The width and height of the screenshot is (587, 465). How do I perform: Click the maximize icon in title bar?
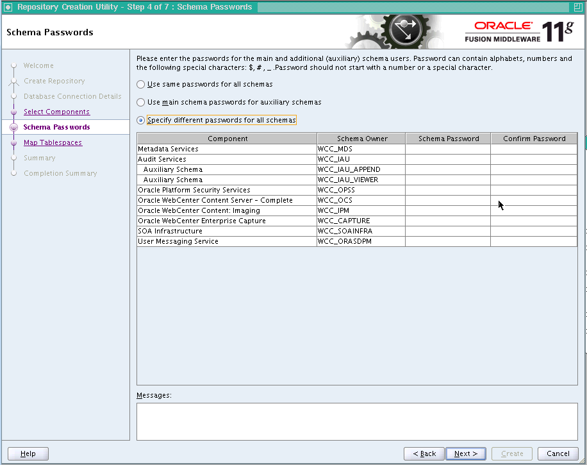(577, 7)
